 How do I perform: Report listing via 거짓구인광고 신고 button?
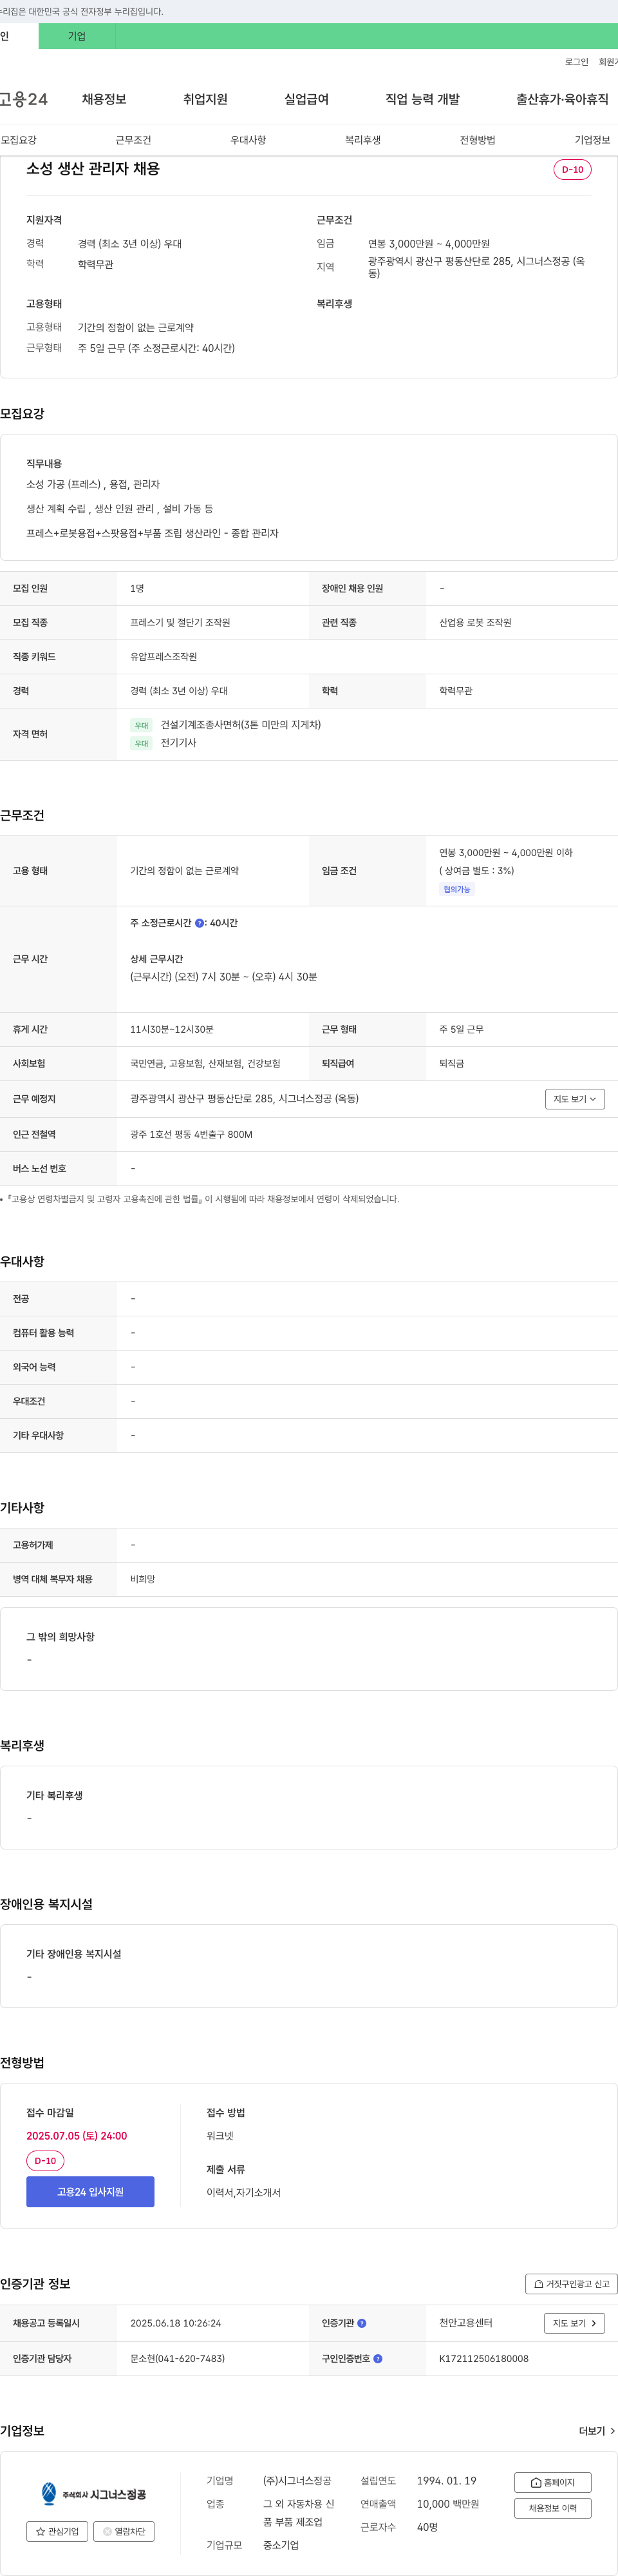pos(571,2284)
